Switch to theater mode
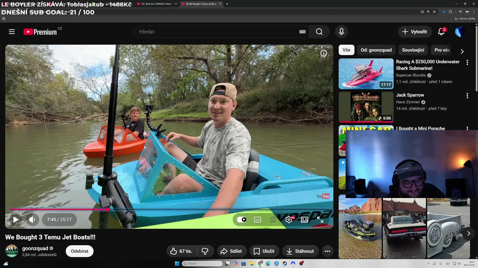The width and height of the screenshot is (478, 268). coord(304,220)
